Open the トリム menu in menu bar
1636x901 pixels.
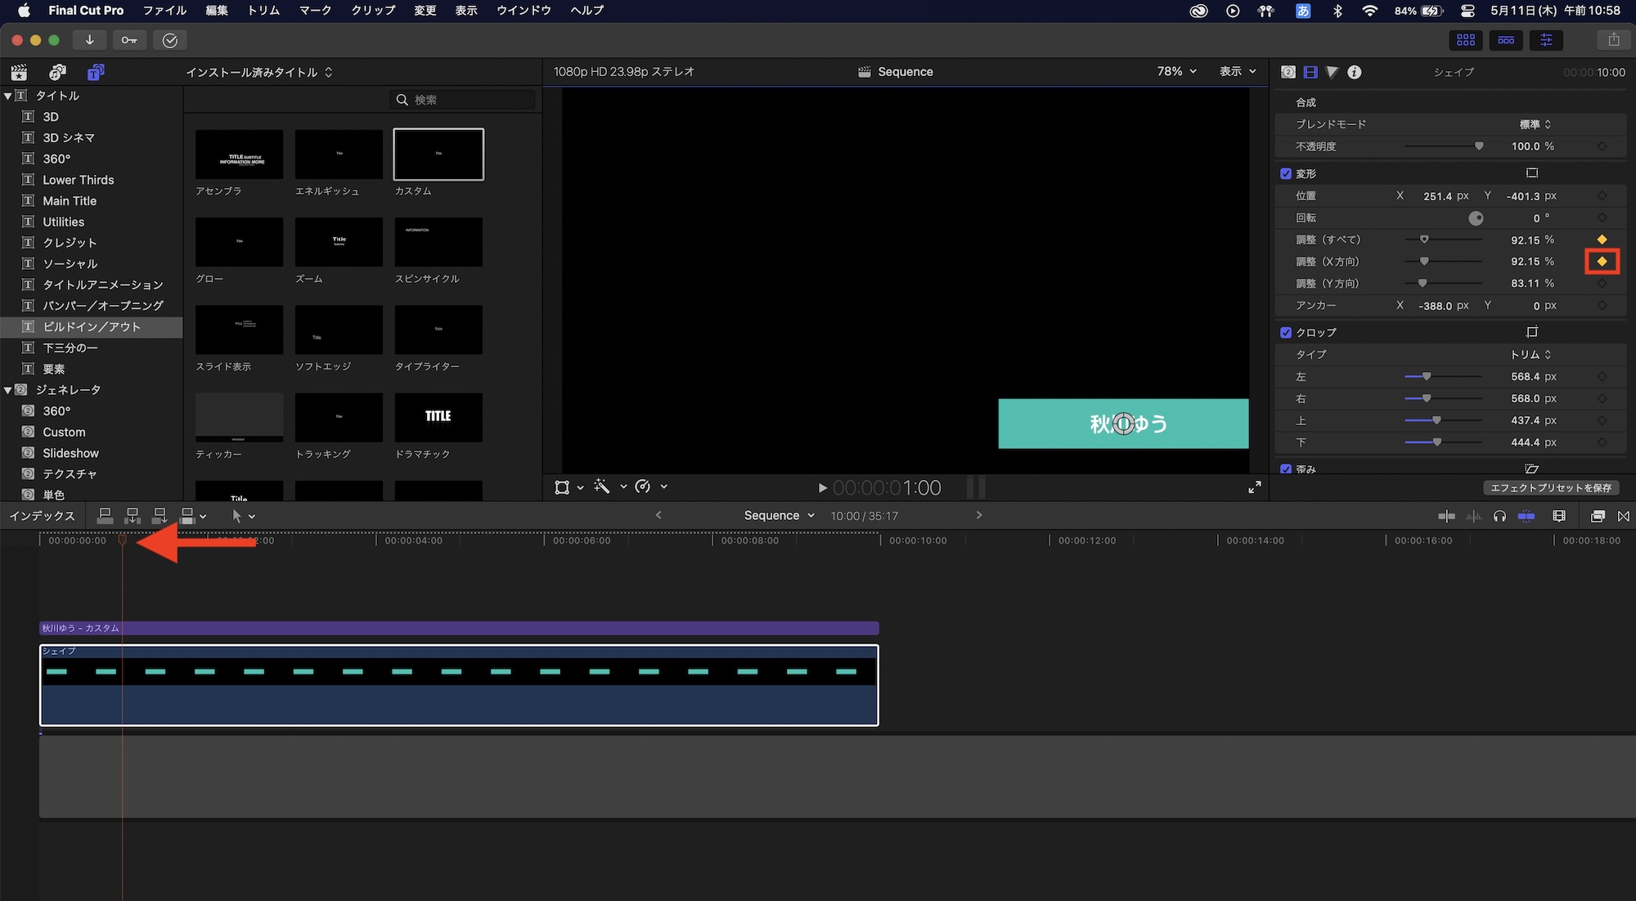263,11
